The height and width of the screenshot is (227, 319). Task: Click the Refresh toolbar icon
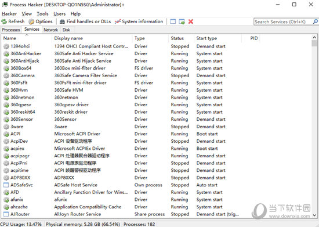tap(4, 21)
